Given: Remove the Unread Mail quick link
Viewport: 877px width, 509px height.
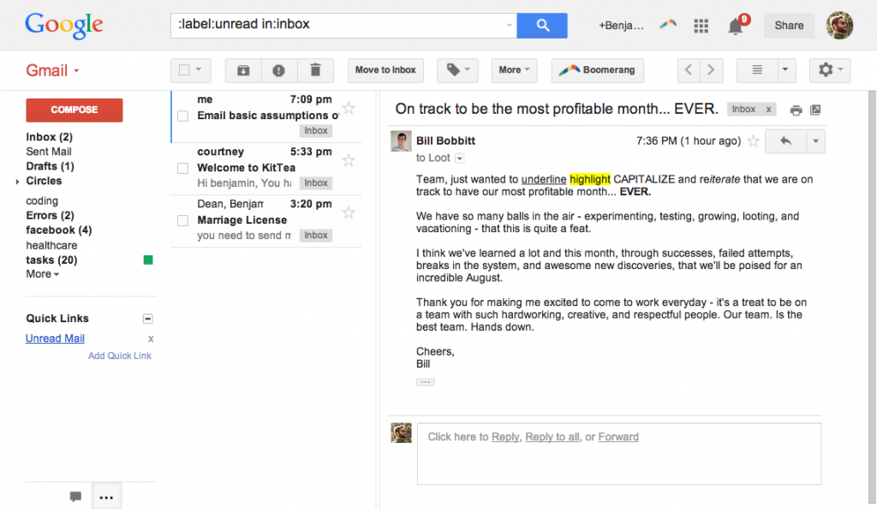Looking at the screenshot, I should [x=151, y=339].
